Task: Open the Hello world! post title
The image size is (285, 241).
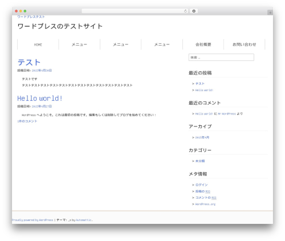Action: pyautogui.click(x=40, y=99)
